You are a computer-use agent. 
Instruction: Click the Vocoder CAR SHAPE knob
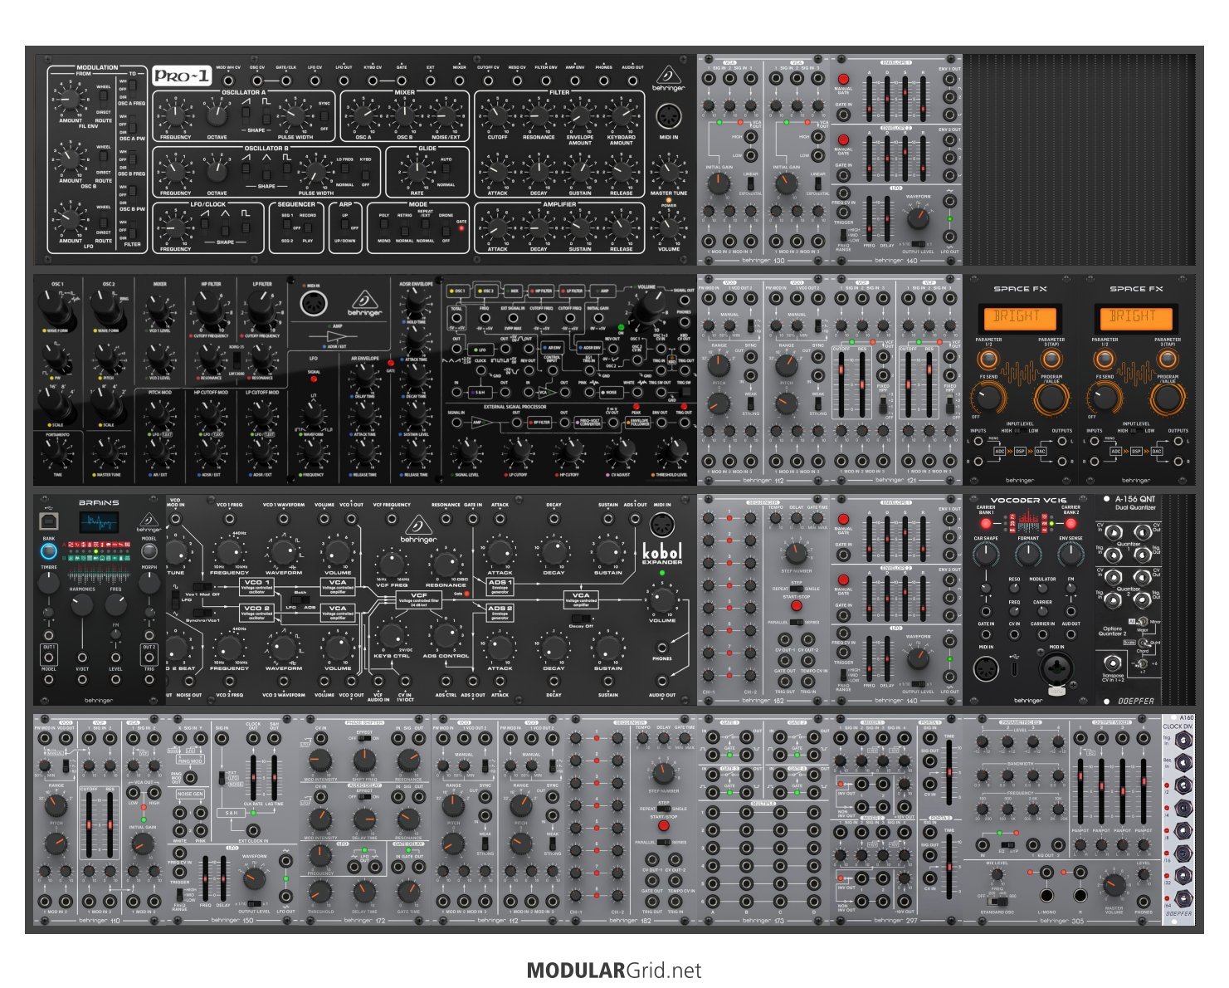986,555
